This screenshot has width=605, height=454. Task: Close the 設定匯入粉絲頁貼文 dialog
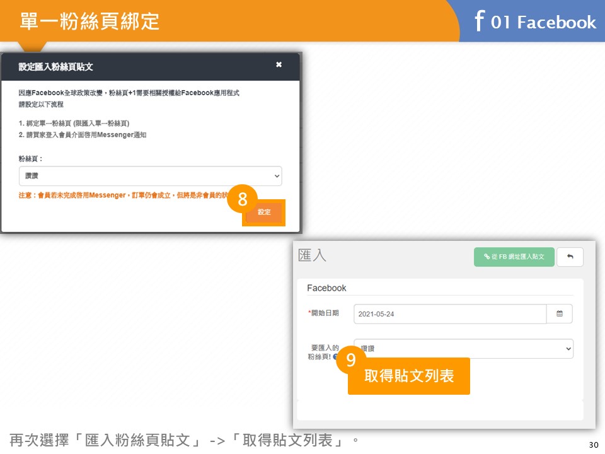(279, 65)
